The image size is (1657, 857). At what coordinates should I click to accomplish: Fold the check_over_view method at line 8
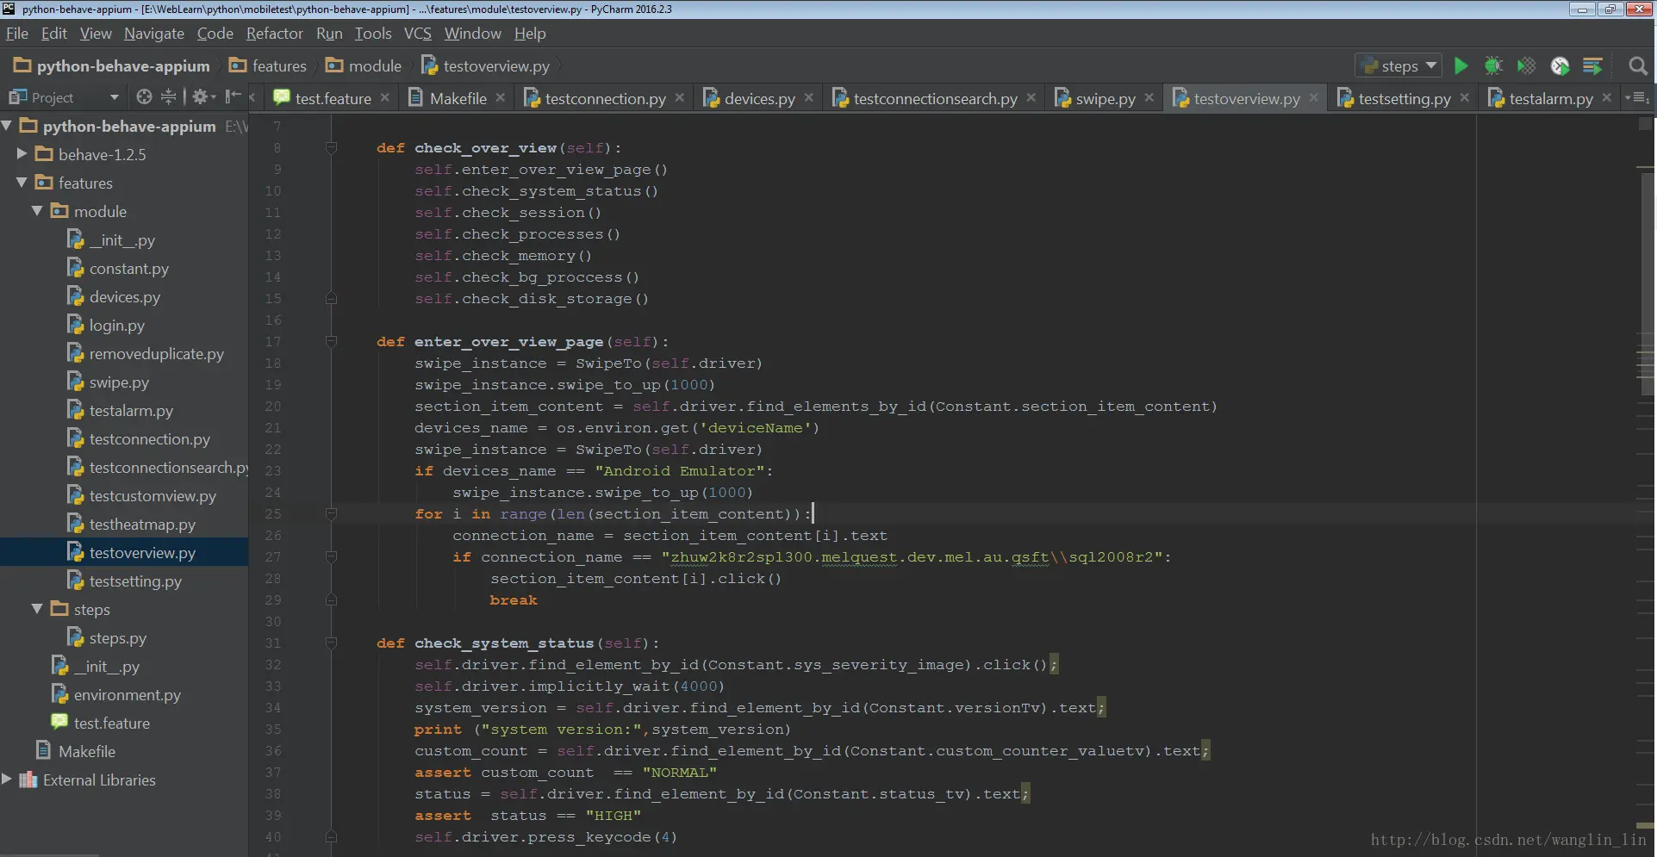[331, 148]
